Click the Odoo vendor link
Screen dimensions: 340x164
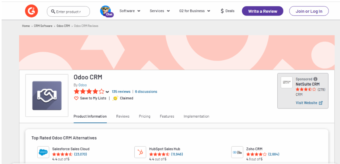pos(83,85)
